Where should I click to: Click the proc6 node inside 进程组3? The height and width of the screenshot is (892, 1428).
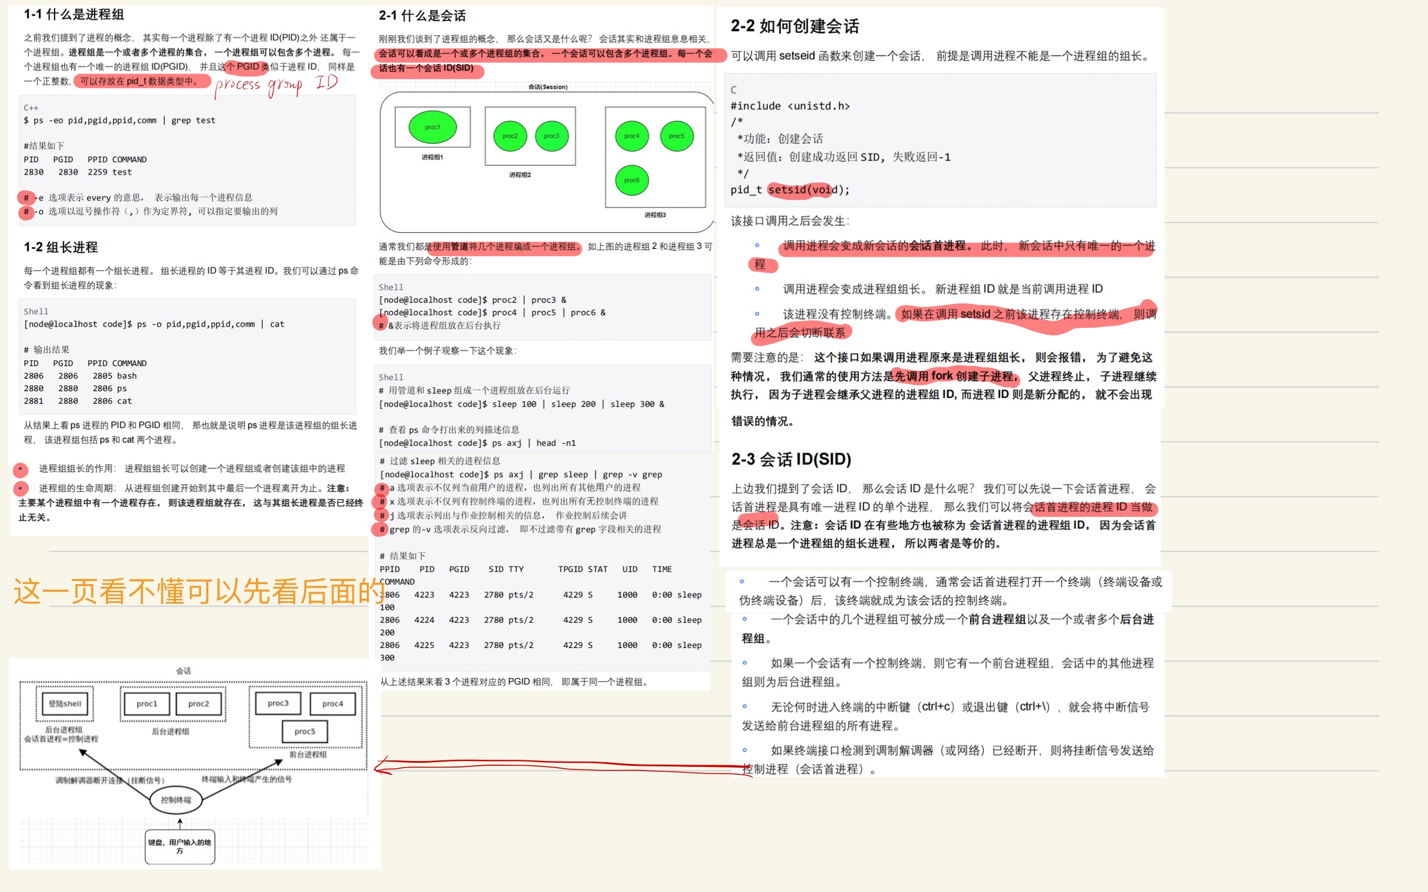coord(631,179)
